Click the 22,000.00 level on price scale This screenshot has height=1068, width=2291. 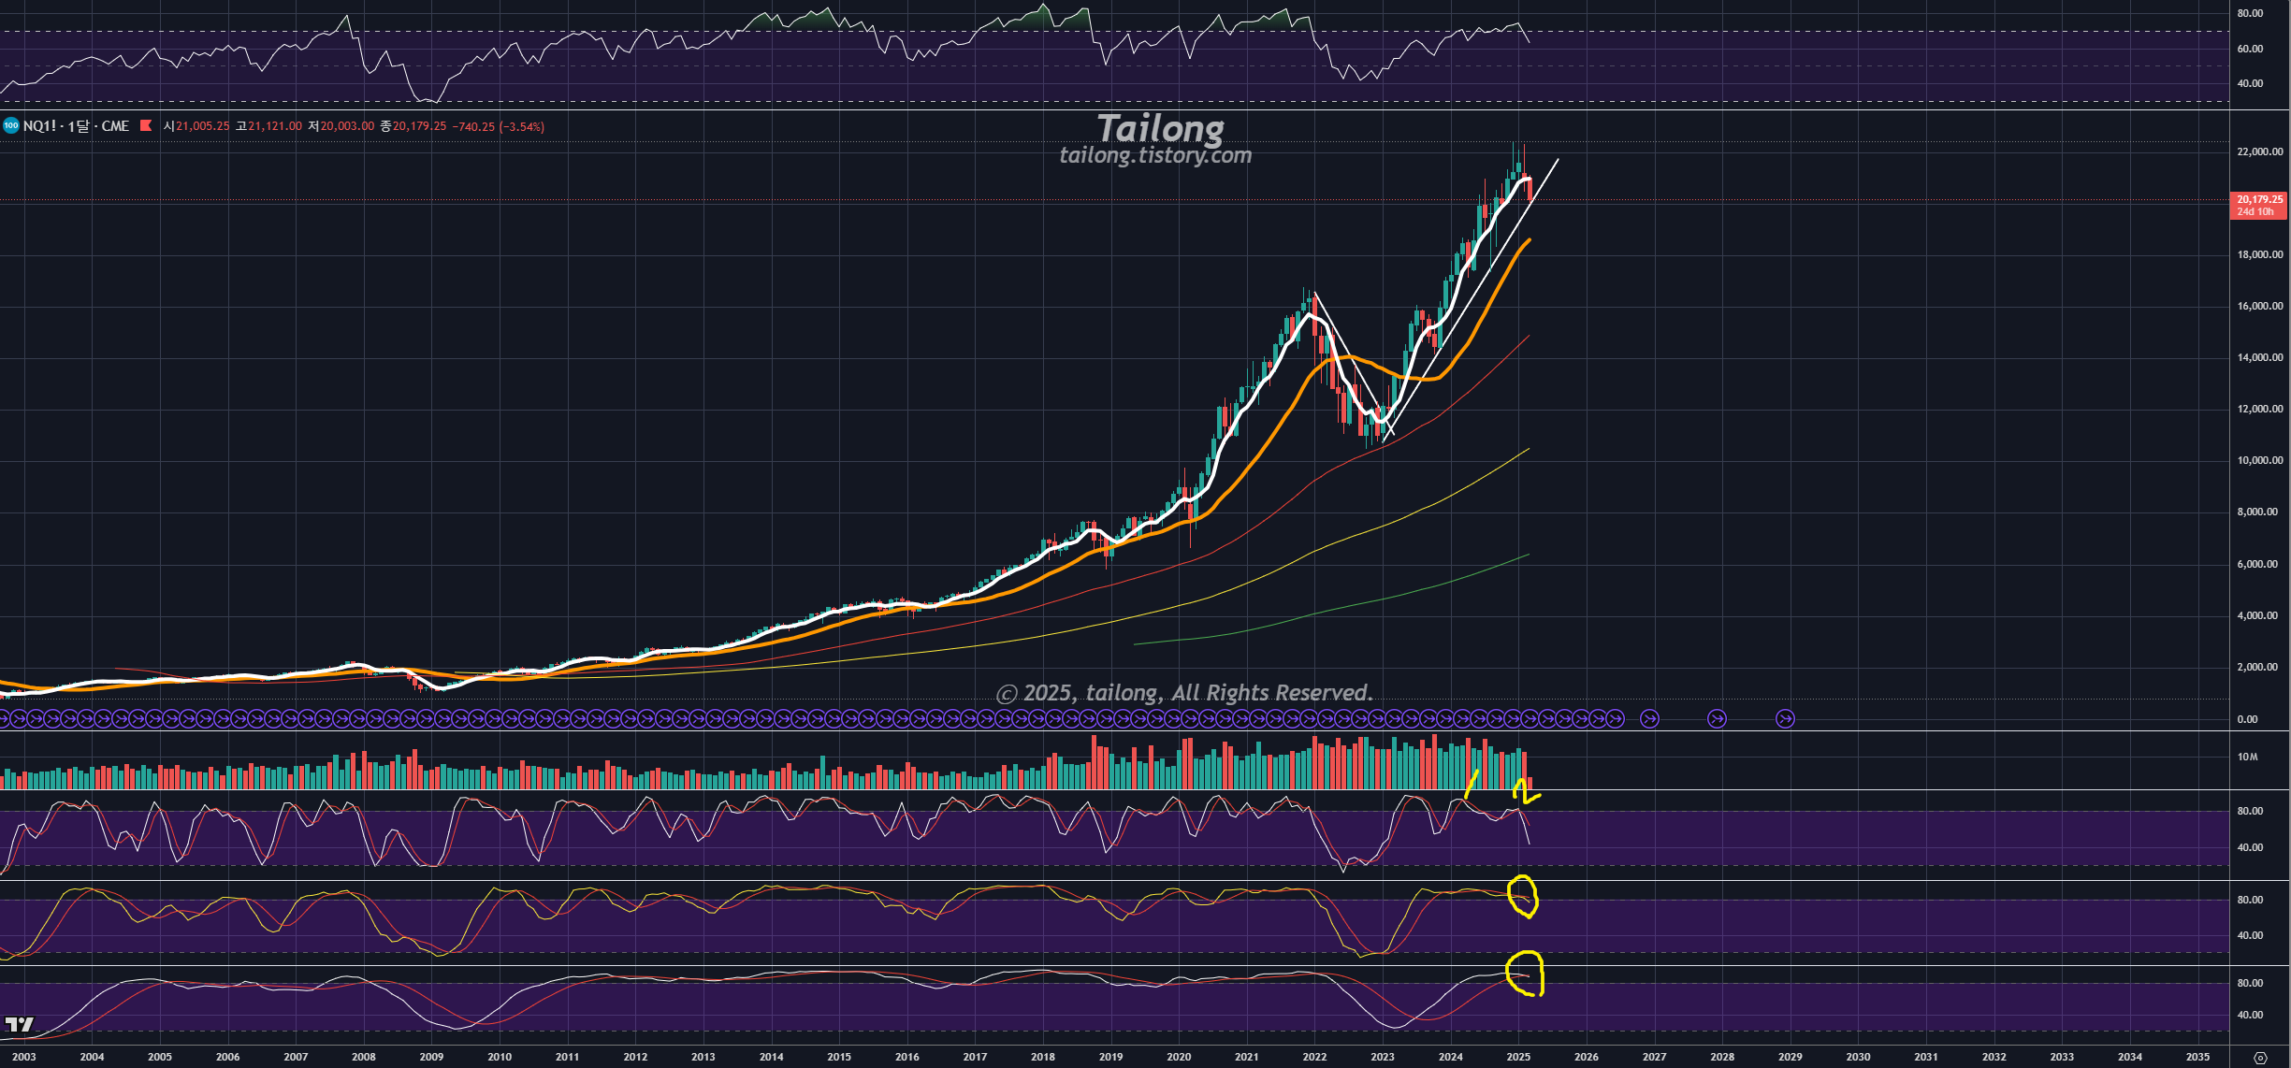point(2259,152)
